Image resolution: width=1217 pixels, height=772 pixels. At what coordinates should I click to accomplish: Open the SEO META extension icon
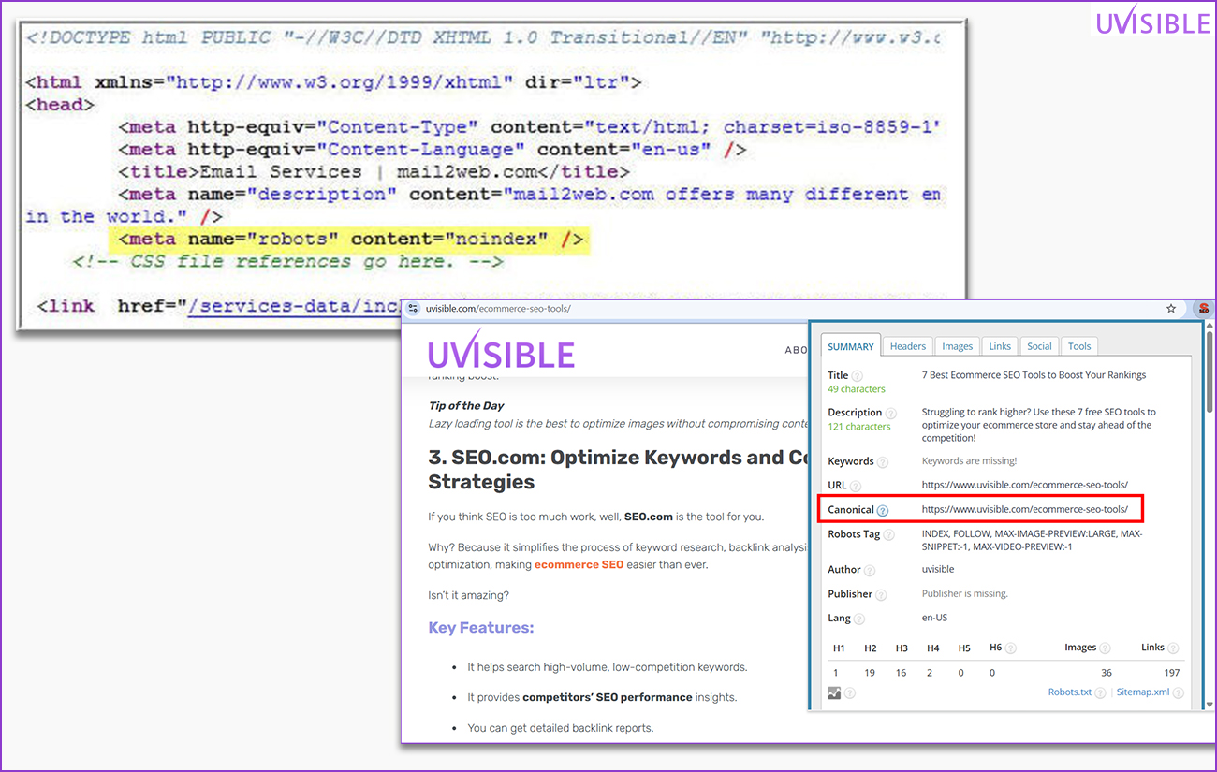pos(1204,309)
